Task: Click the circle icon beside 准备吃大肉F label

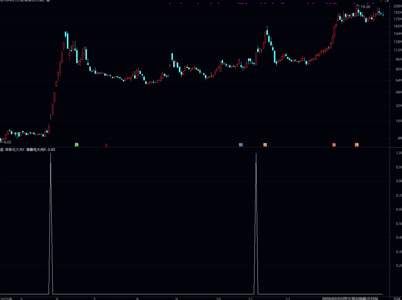Action: click(2, 149)
